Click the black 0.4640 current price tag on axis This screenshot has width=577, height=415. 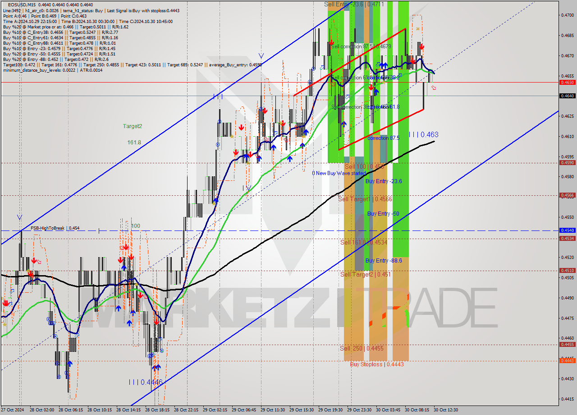[567, 96]
